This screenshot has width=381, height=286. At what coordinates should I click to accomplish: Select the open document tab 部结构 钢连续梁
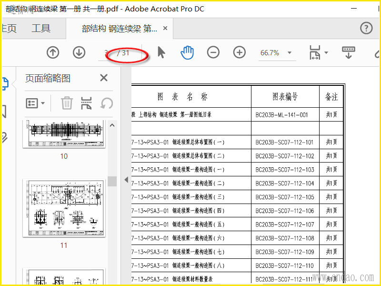(x=120, y=29)
